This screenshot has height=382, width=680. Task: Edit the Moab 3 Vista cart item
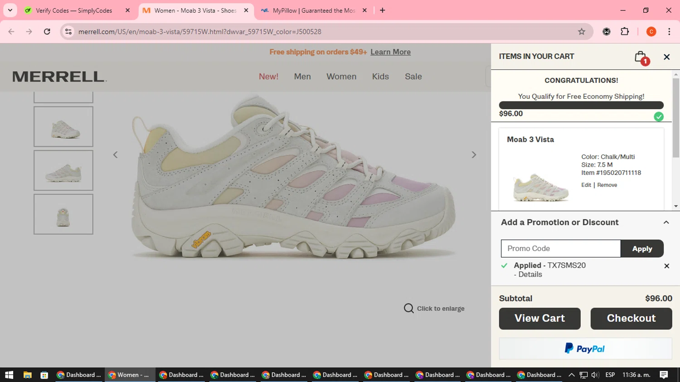(x=586, y=185)
